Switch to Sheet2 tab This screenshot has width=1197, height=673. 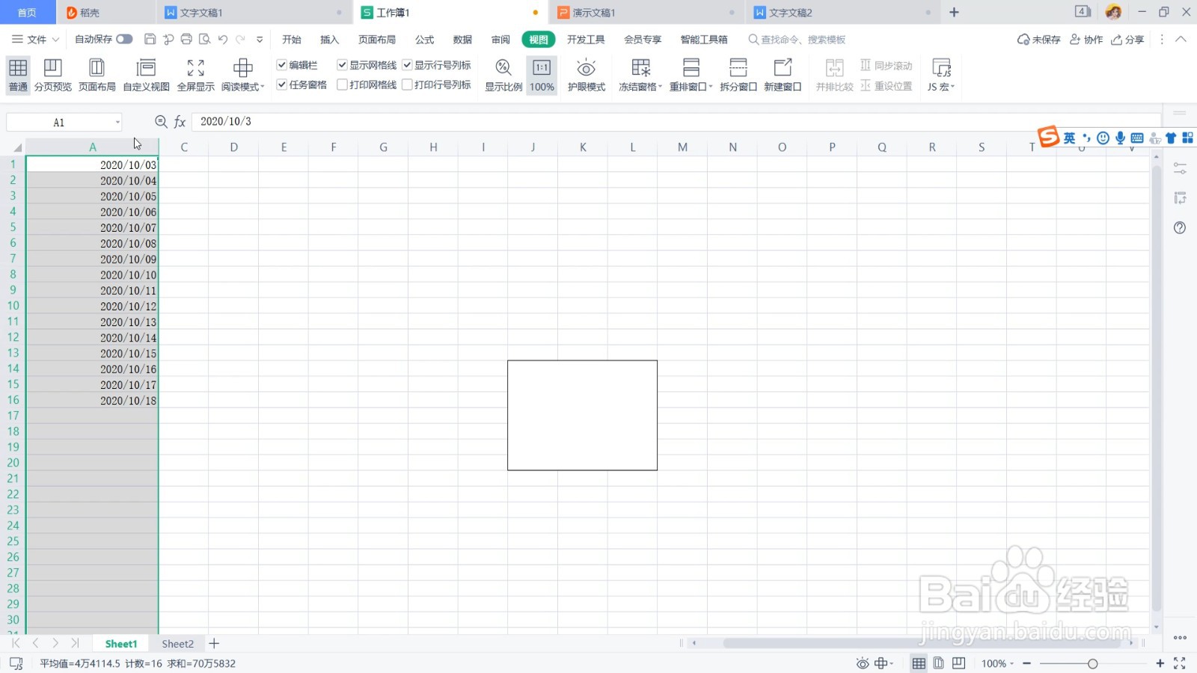coord(177,643)
